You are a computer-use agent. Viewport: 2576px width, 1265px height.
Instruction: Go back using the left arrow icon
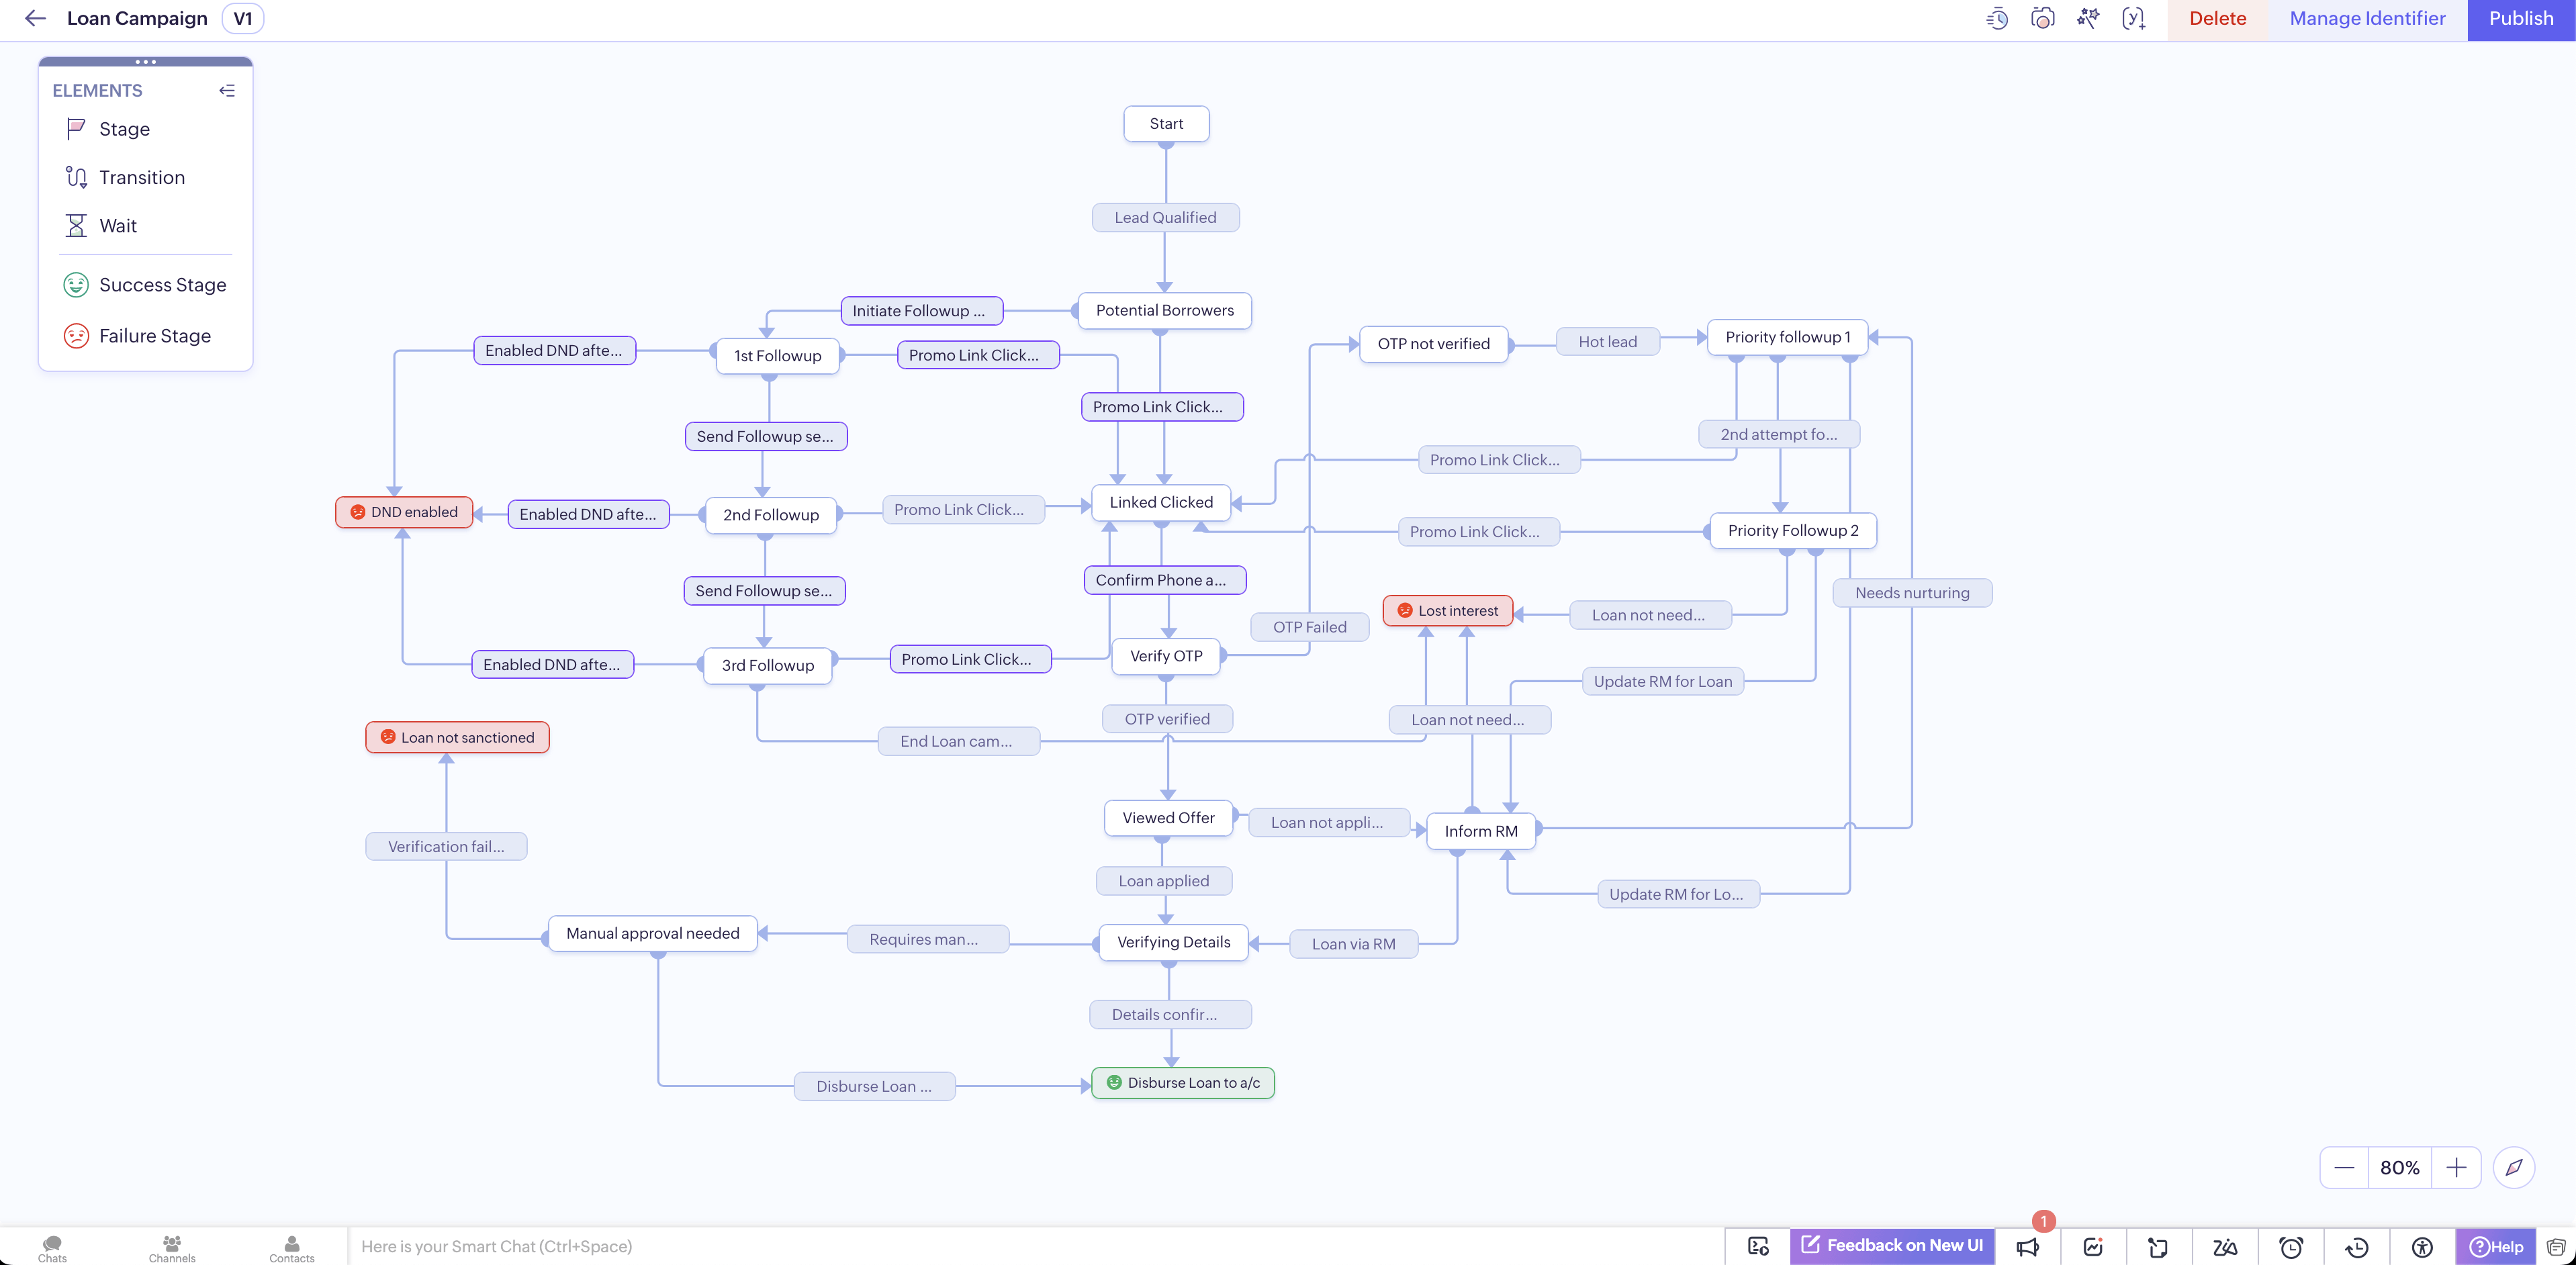(36, 18)
